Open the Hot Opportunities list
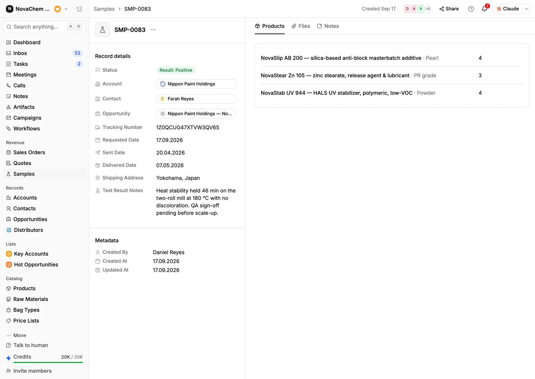This screenshot has height=379, width=535. (x=44, y=265)
